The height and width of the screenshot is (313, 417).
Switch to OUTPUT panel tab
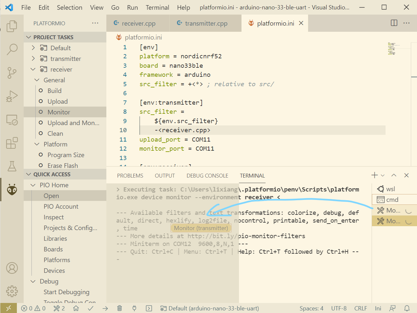point(165,176)
